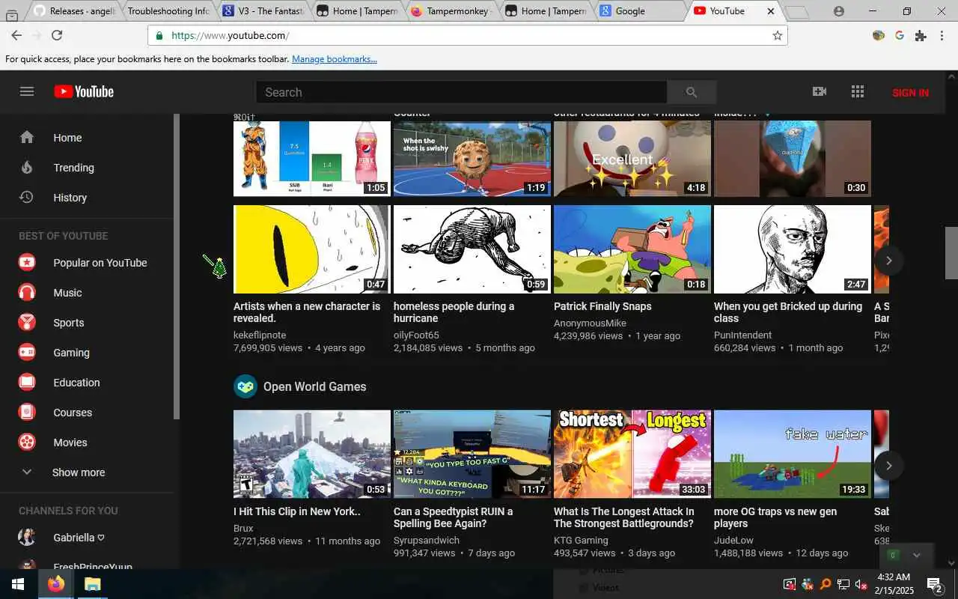Switch to the Tampermonkey tab with pink icon
The image size is (958, 599).
(x=452, y=11)
